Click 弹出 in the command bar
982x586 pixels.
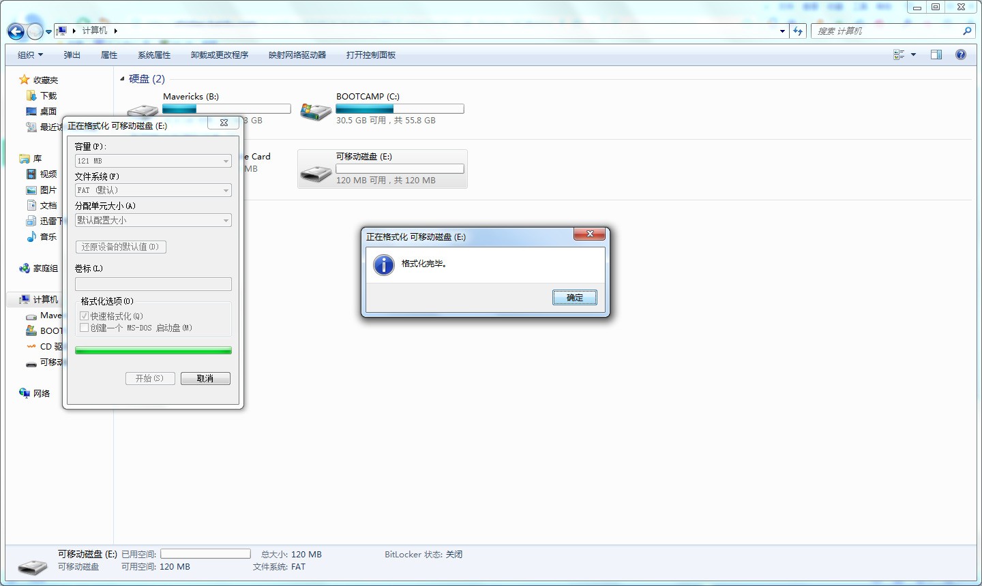pos(72,55)
